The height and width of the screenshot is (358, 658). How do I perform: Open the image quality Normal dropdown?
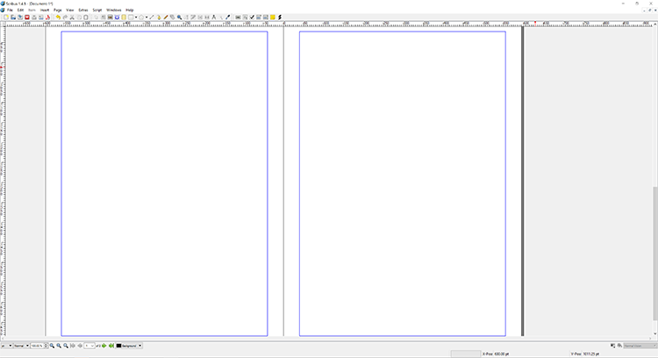21,346
